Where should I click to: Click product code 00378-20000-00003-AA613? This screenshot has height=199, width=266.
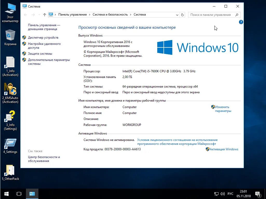point(122,149)
